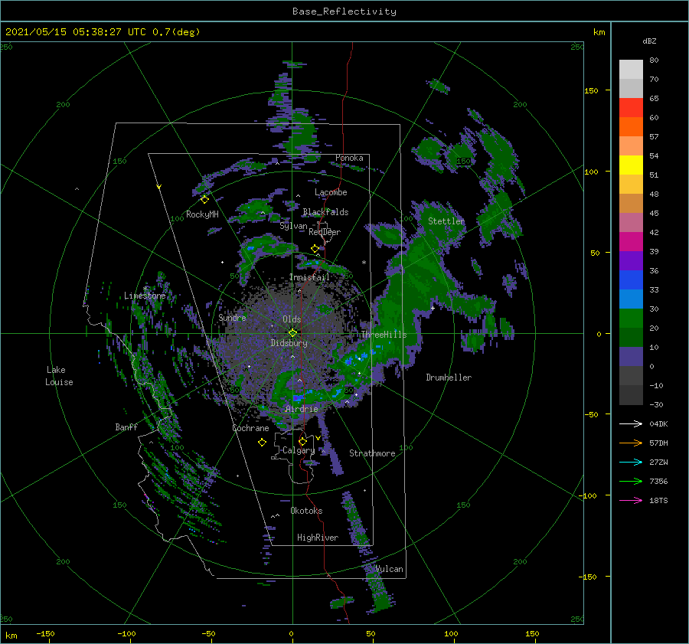Pick the bright yellow 51–54 dBZ swatch

click(x=631, y=165)
